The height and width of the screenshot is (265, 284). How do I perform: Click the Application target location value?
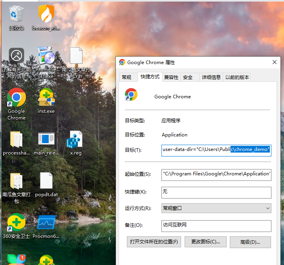point(174,135)
